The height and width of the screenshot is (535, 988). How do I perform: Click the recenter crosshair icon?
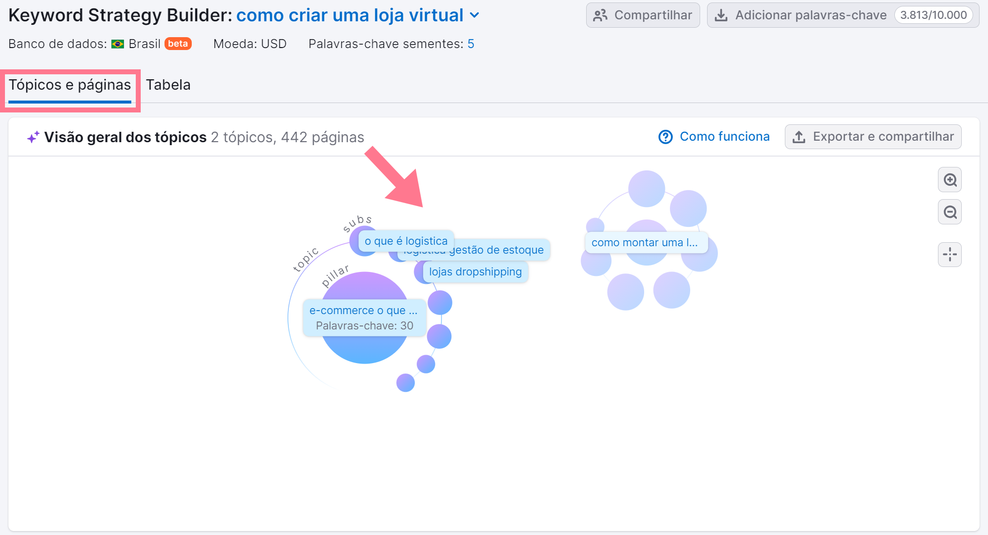(x=949, y=255)
